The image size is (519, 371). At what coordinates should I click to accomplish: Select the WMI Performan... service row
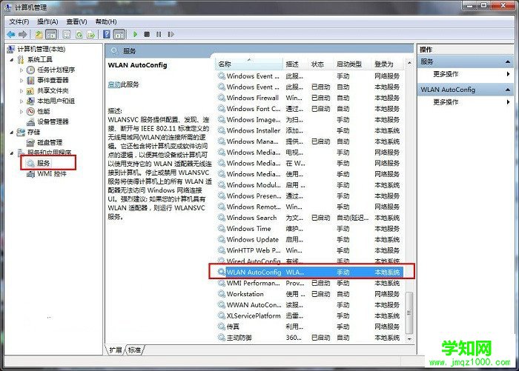coord(310,283)
